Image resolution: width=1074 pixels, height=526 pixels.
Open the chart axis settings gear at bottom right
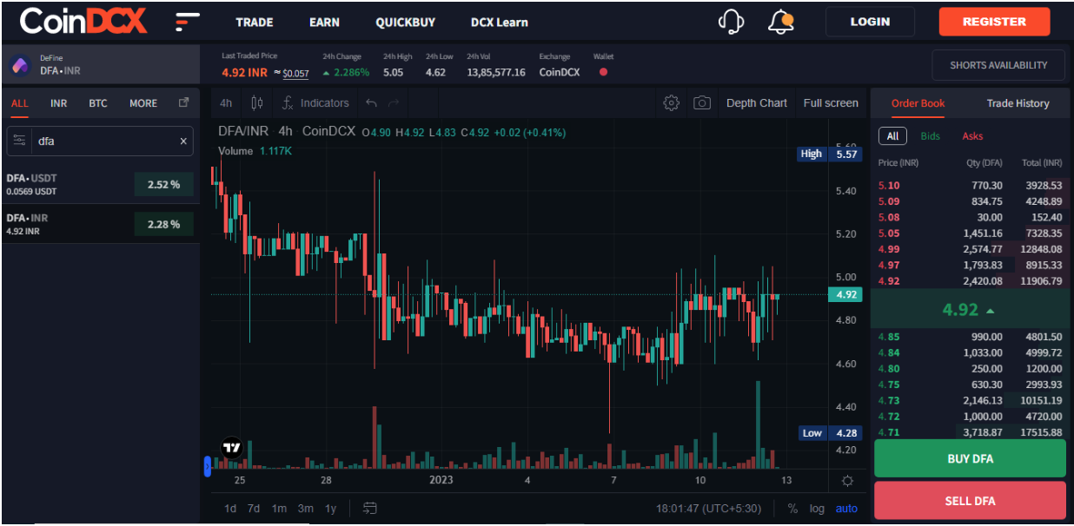847,481
